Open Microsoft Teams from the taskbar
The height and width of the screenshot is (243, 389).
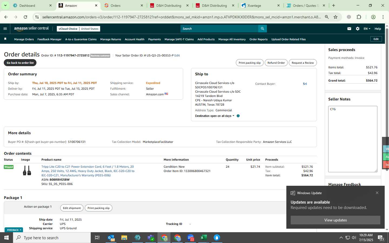coord(151,238)
